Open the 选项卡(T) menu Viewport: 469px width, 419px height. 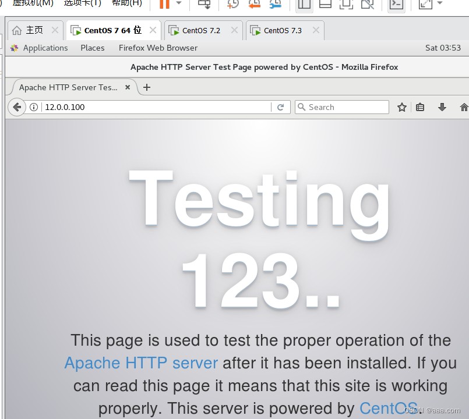tap(83, 3)
